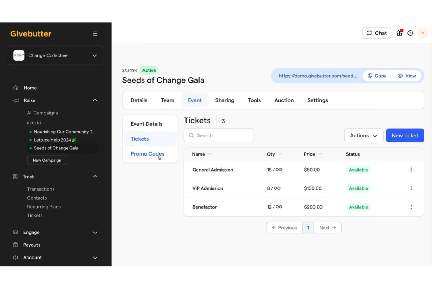Open the gift box notifications icon
The width and height of the screenshot is (432, 288).
[x=399, y=33]
